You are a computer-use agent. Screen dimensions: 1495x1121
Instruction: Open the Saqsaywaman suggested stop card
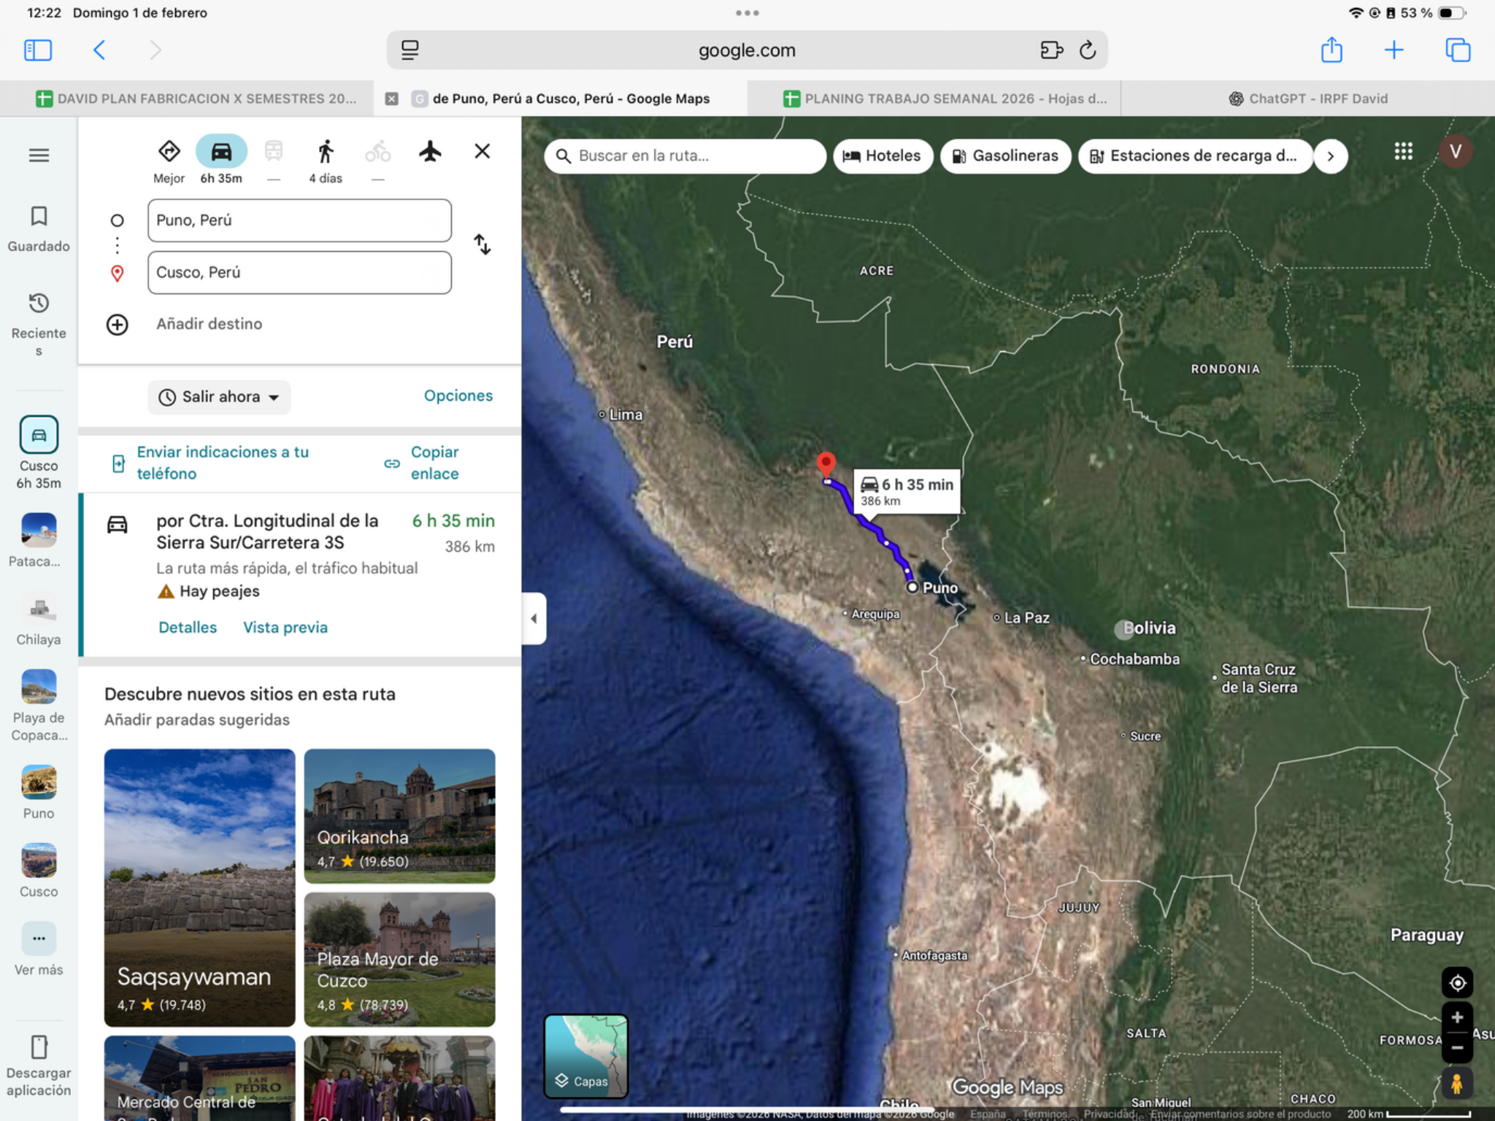[199, 887]
